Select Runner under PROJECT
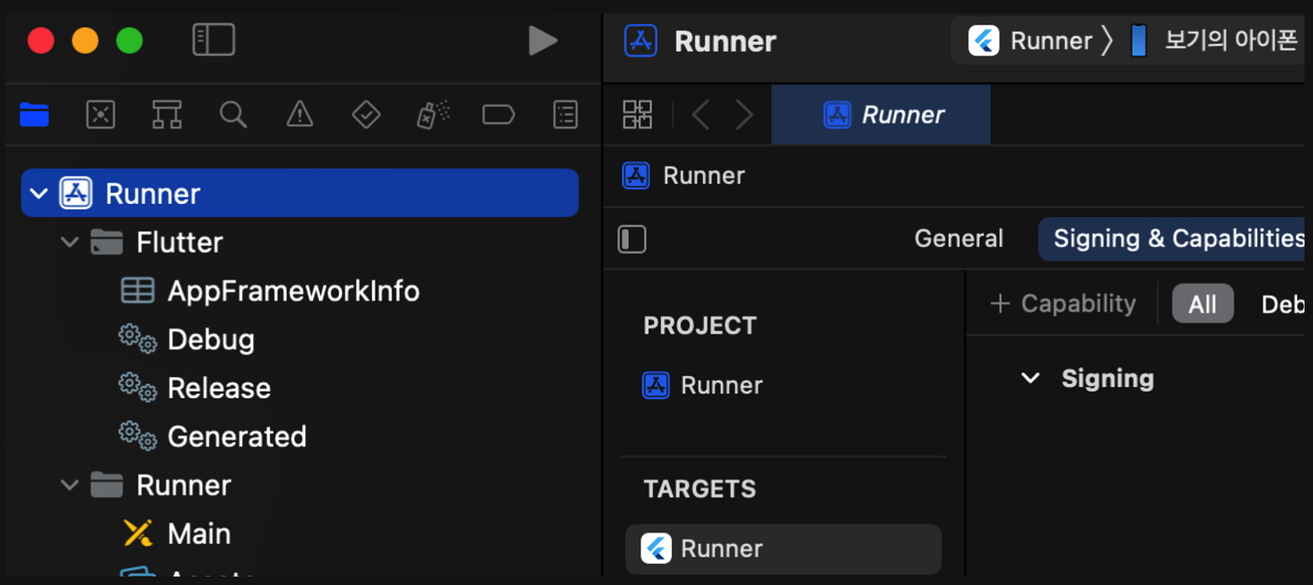Image resolution: width=1313 pixels, height=585 pixels. pyautogui.click(x=702, y=385)
